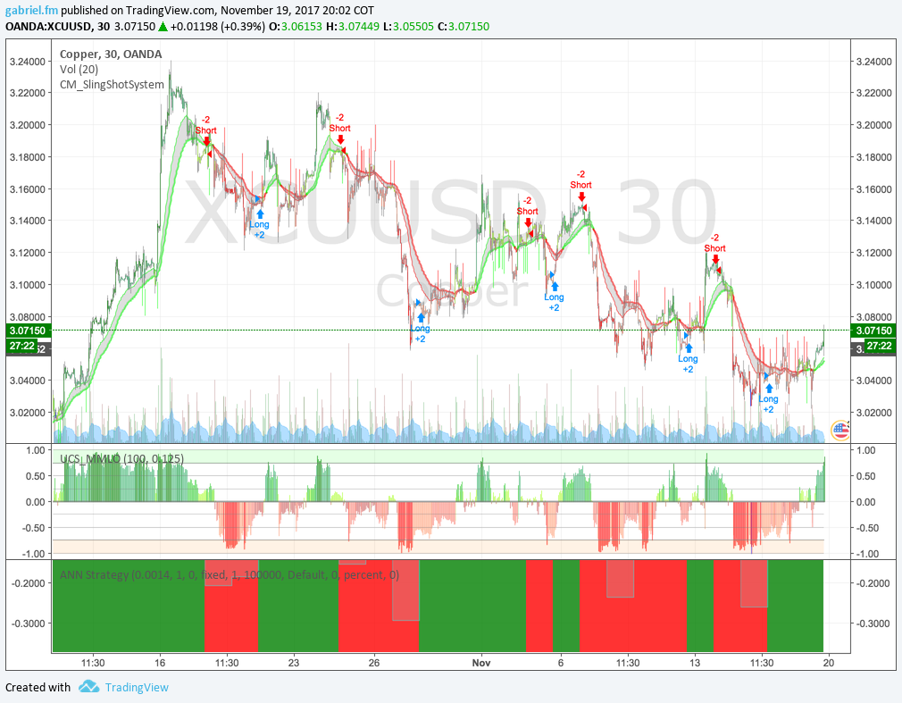Open the gabriel.fm author profile link

[31, 11]
